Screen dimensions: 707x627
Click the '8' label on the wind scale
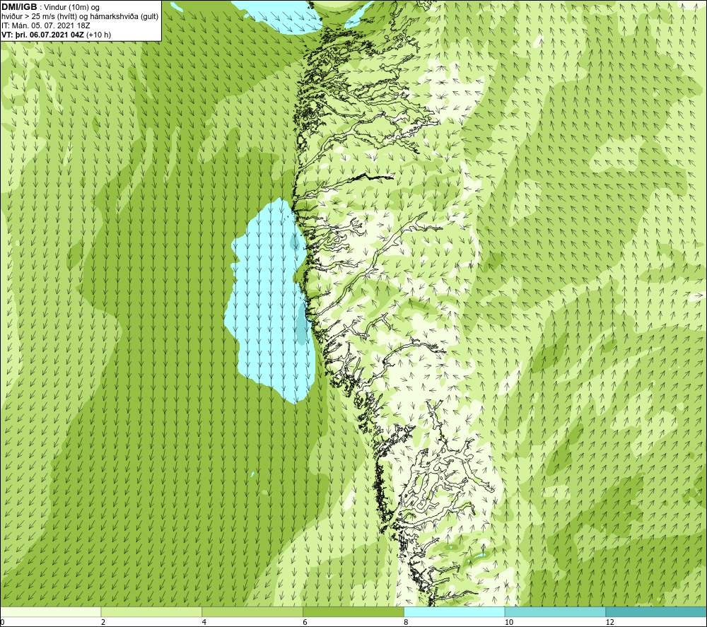click(407, 623)
